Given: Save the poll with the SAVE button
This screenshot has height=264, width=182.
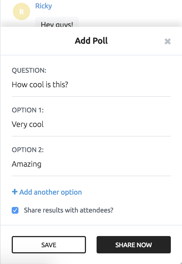Looking at the screenshot, I should point(49,245).
